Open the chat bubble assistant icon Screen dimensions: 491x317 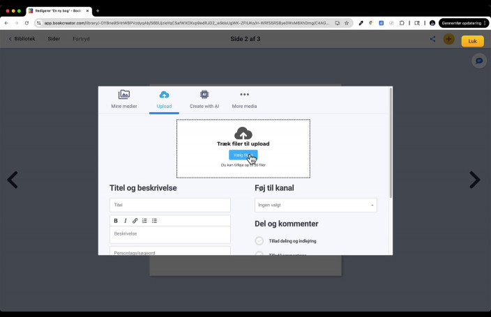[479, 61]
